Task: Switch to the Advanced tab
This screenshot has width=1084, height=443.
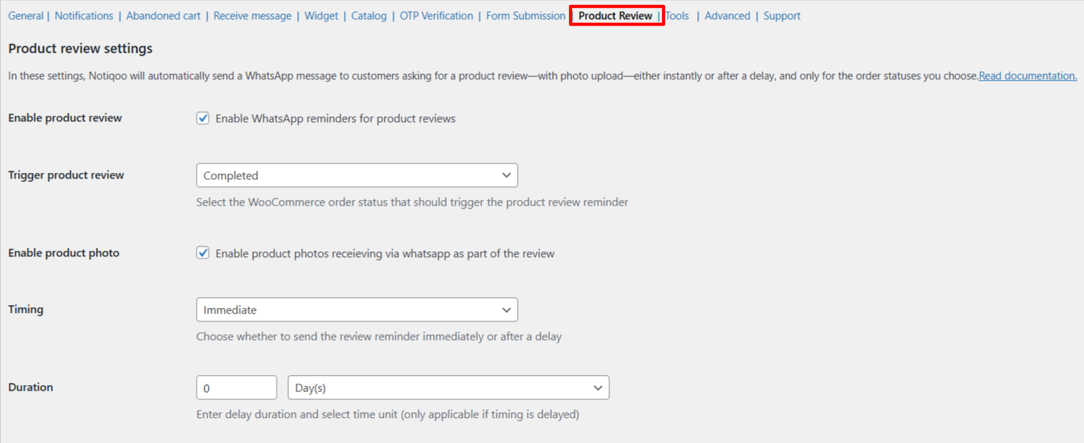Action: 727,16
